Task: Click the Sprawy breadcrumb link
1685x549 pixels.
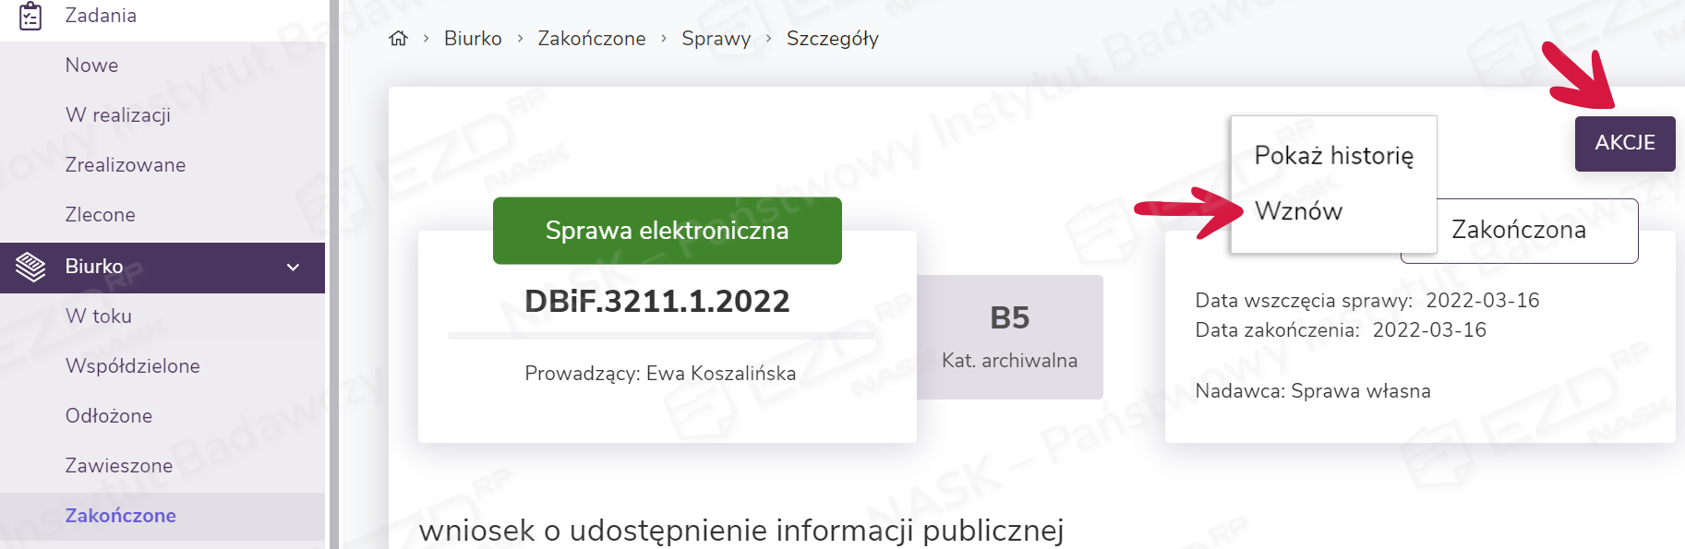Action: click(x=716, y=39)
